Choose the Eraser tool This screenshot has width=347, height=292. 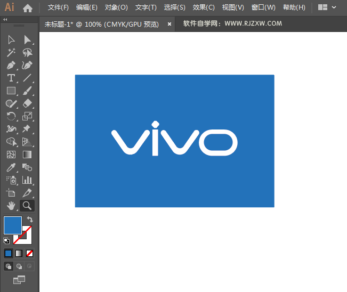click(x=27, y=103)
